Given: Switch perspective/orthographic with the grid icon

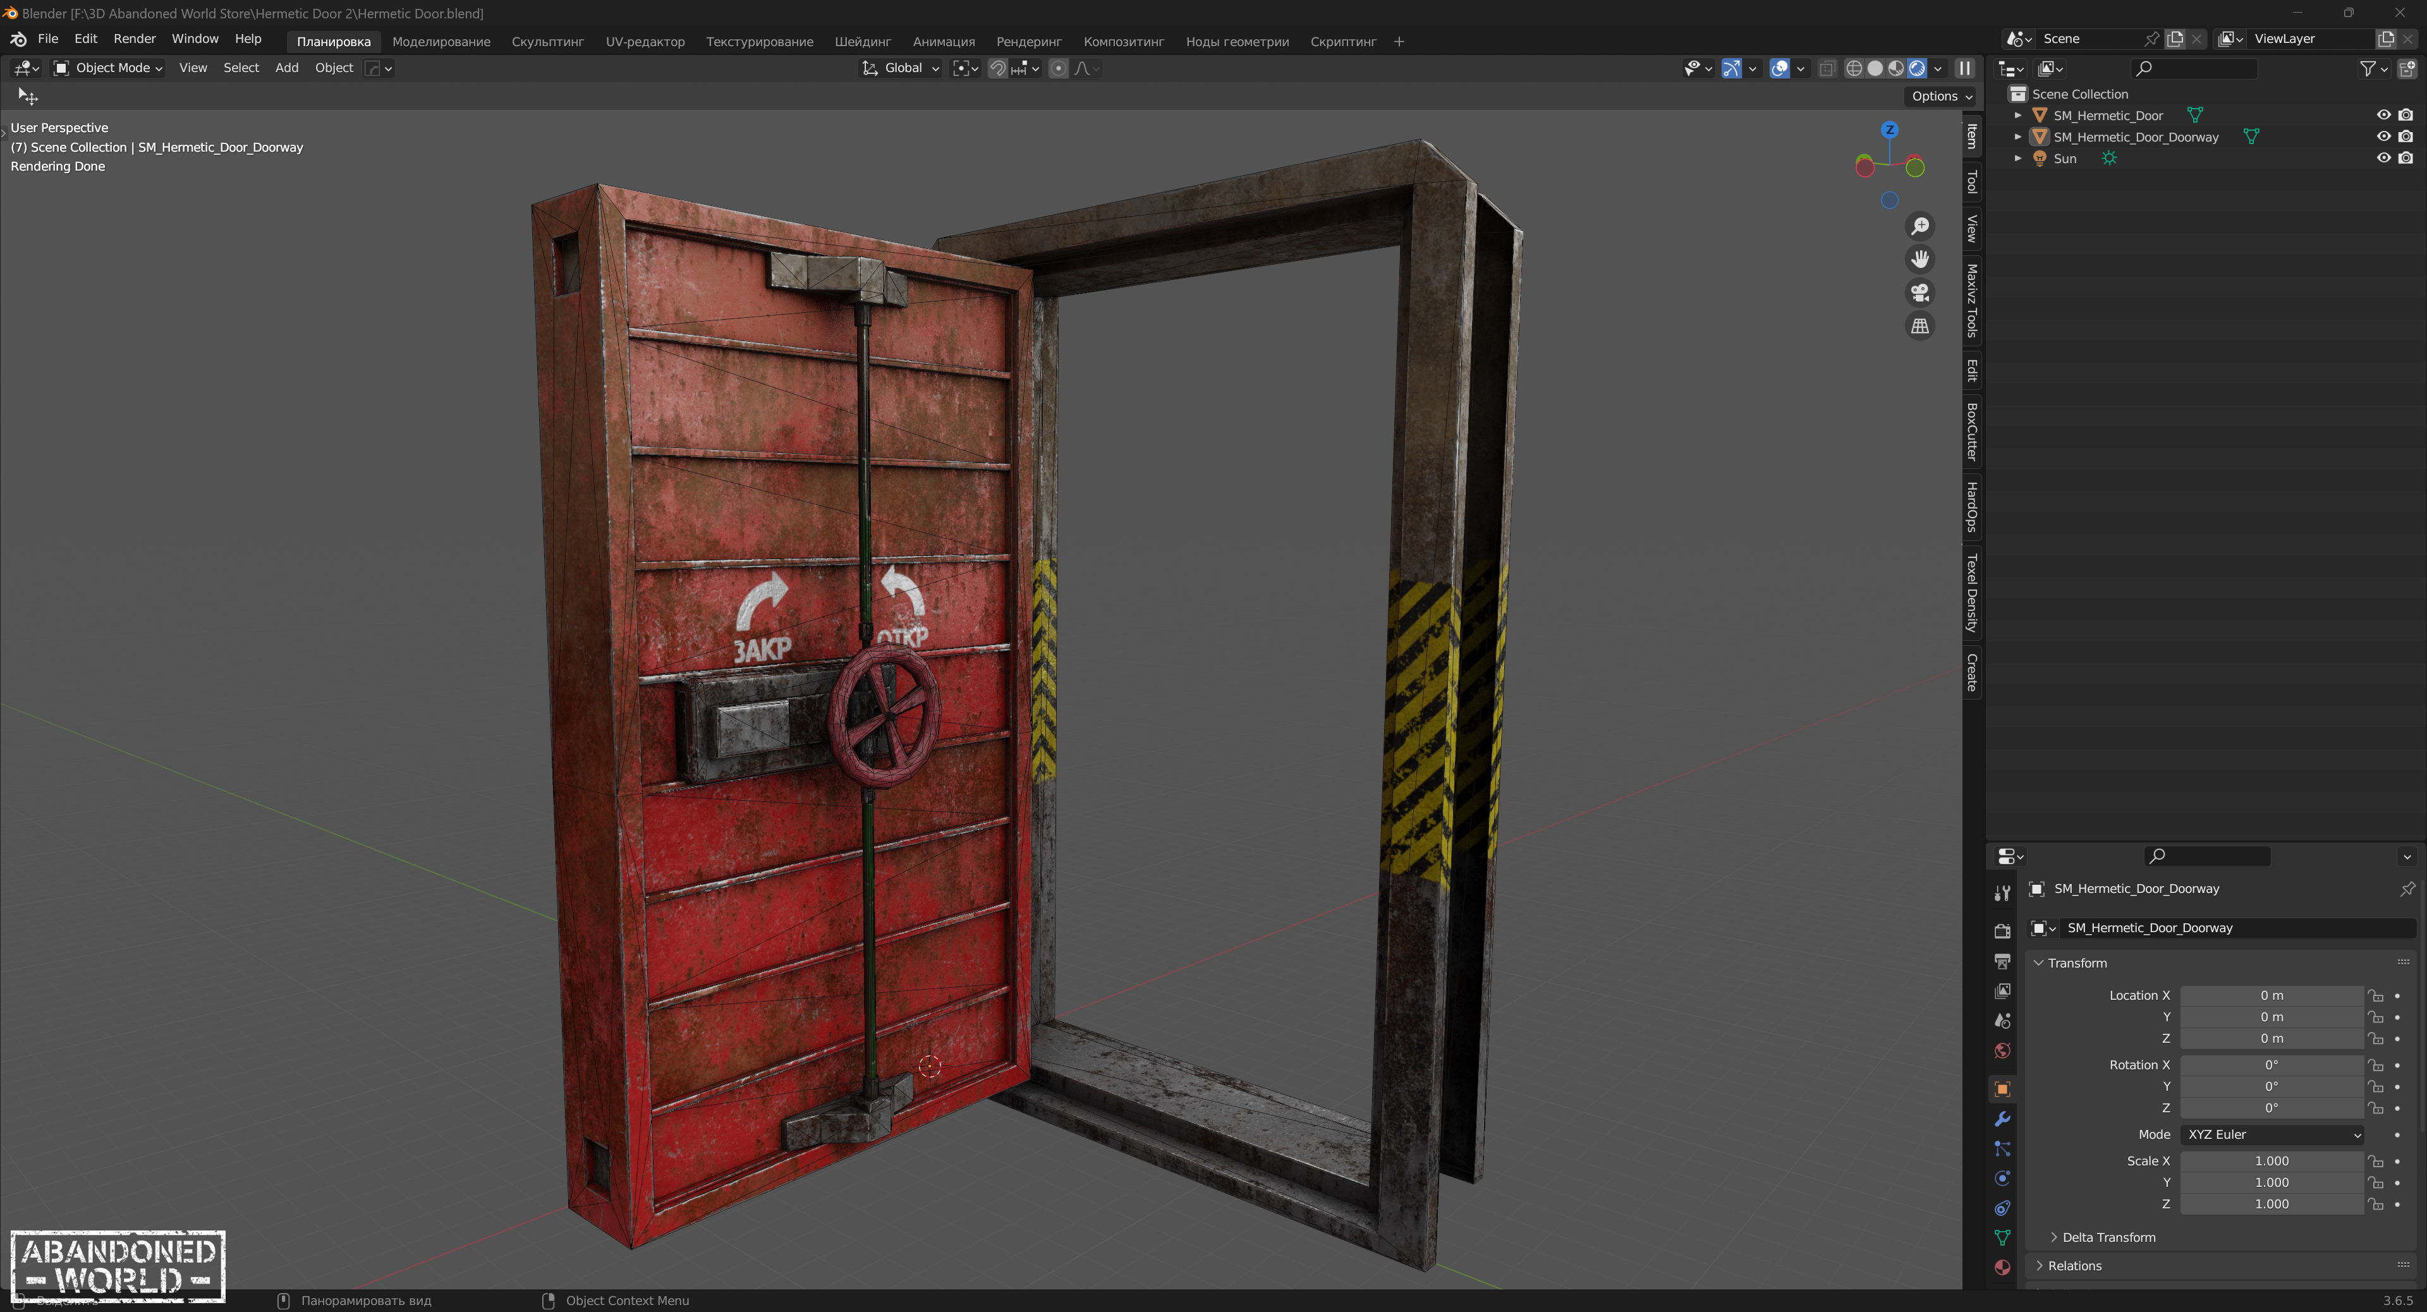Looking at the screenshot, I should tap(1919, 326).
